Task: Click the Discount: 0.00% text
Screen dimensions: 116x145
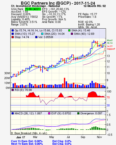Action: point(21,14)
